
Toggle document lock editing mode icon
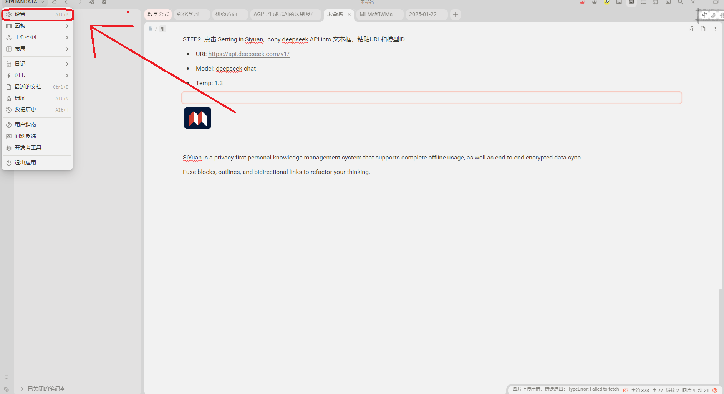pyautogui.click(x=691, y=29)
